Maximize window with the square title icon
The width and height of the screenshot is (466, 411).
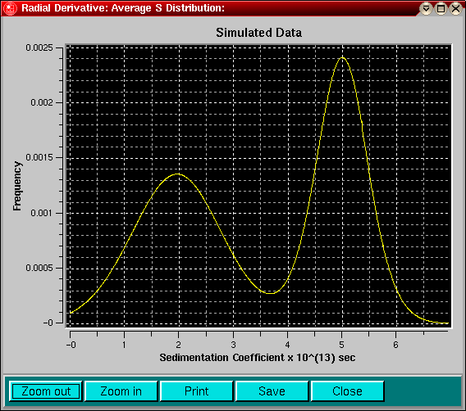pos(441,9)
